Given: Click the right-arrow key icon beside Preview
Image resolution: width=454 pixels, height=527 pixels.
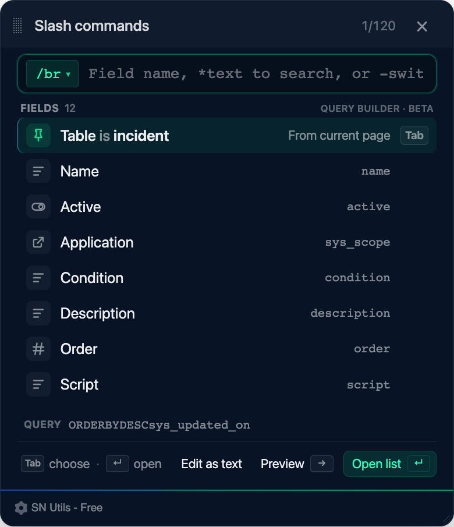Looking at the screenshot, I should pos(322,464).
